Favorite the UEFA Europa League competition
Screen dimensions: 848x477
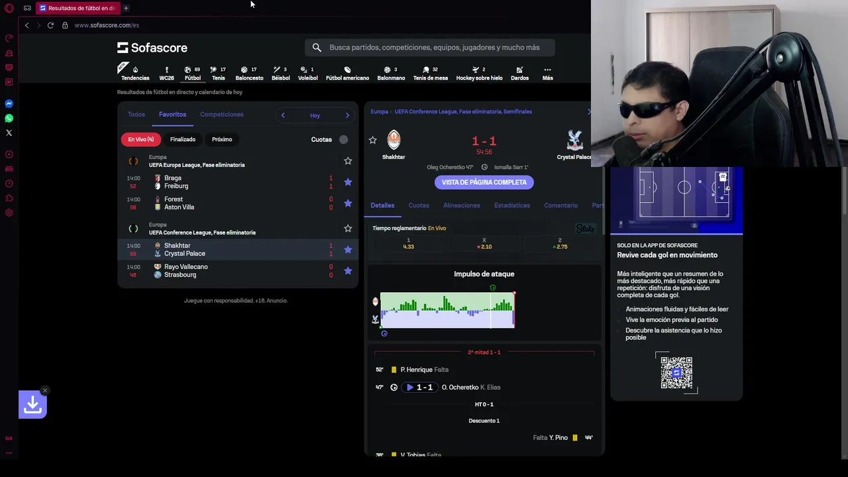pyautogui.click(x=348, y=161)
